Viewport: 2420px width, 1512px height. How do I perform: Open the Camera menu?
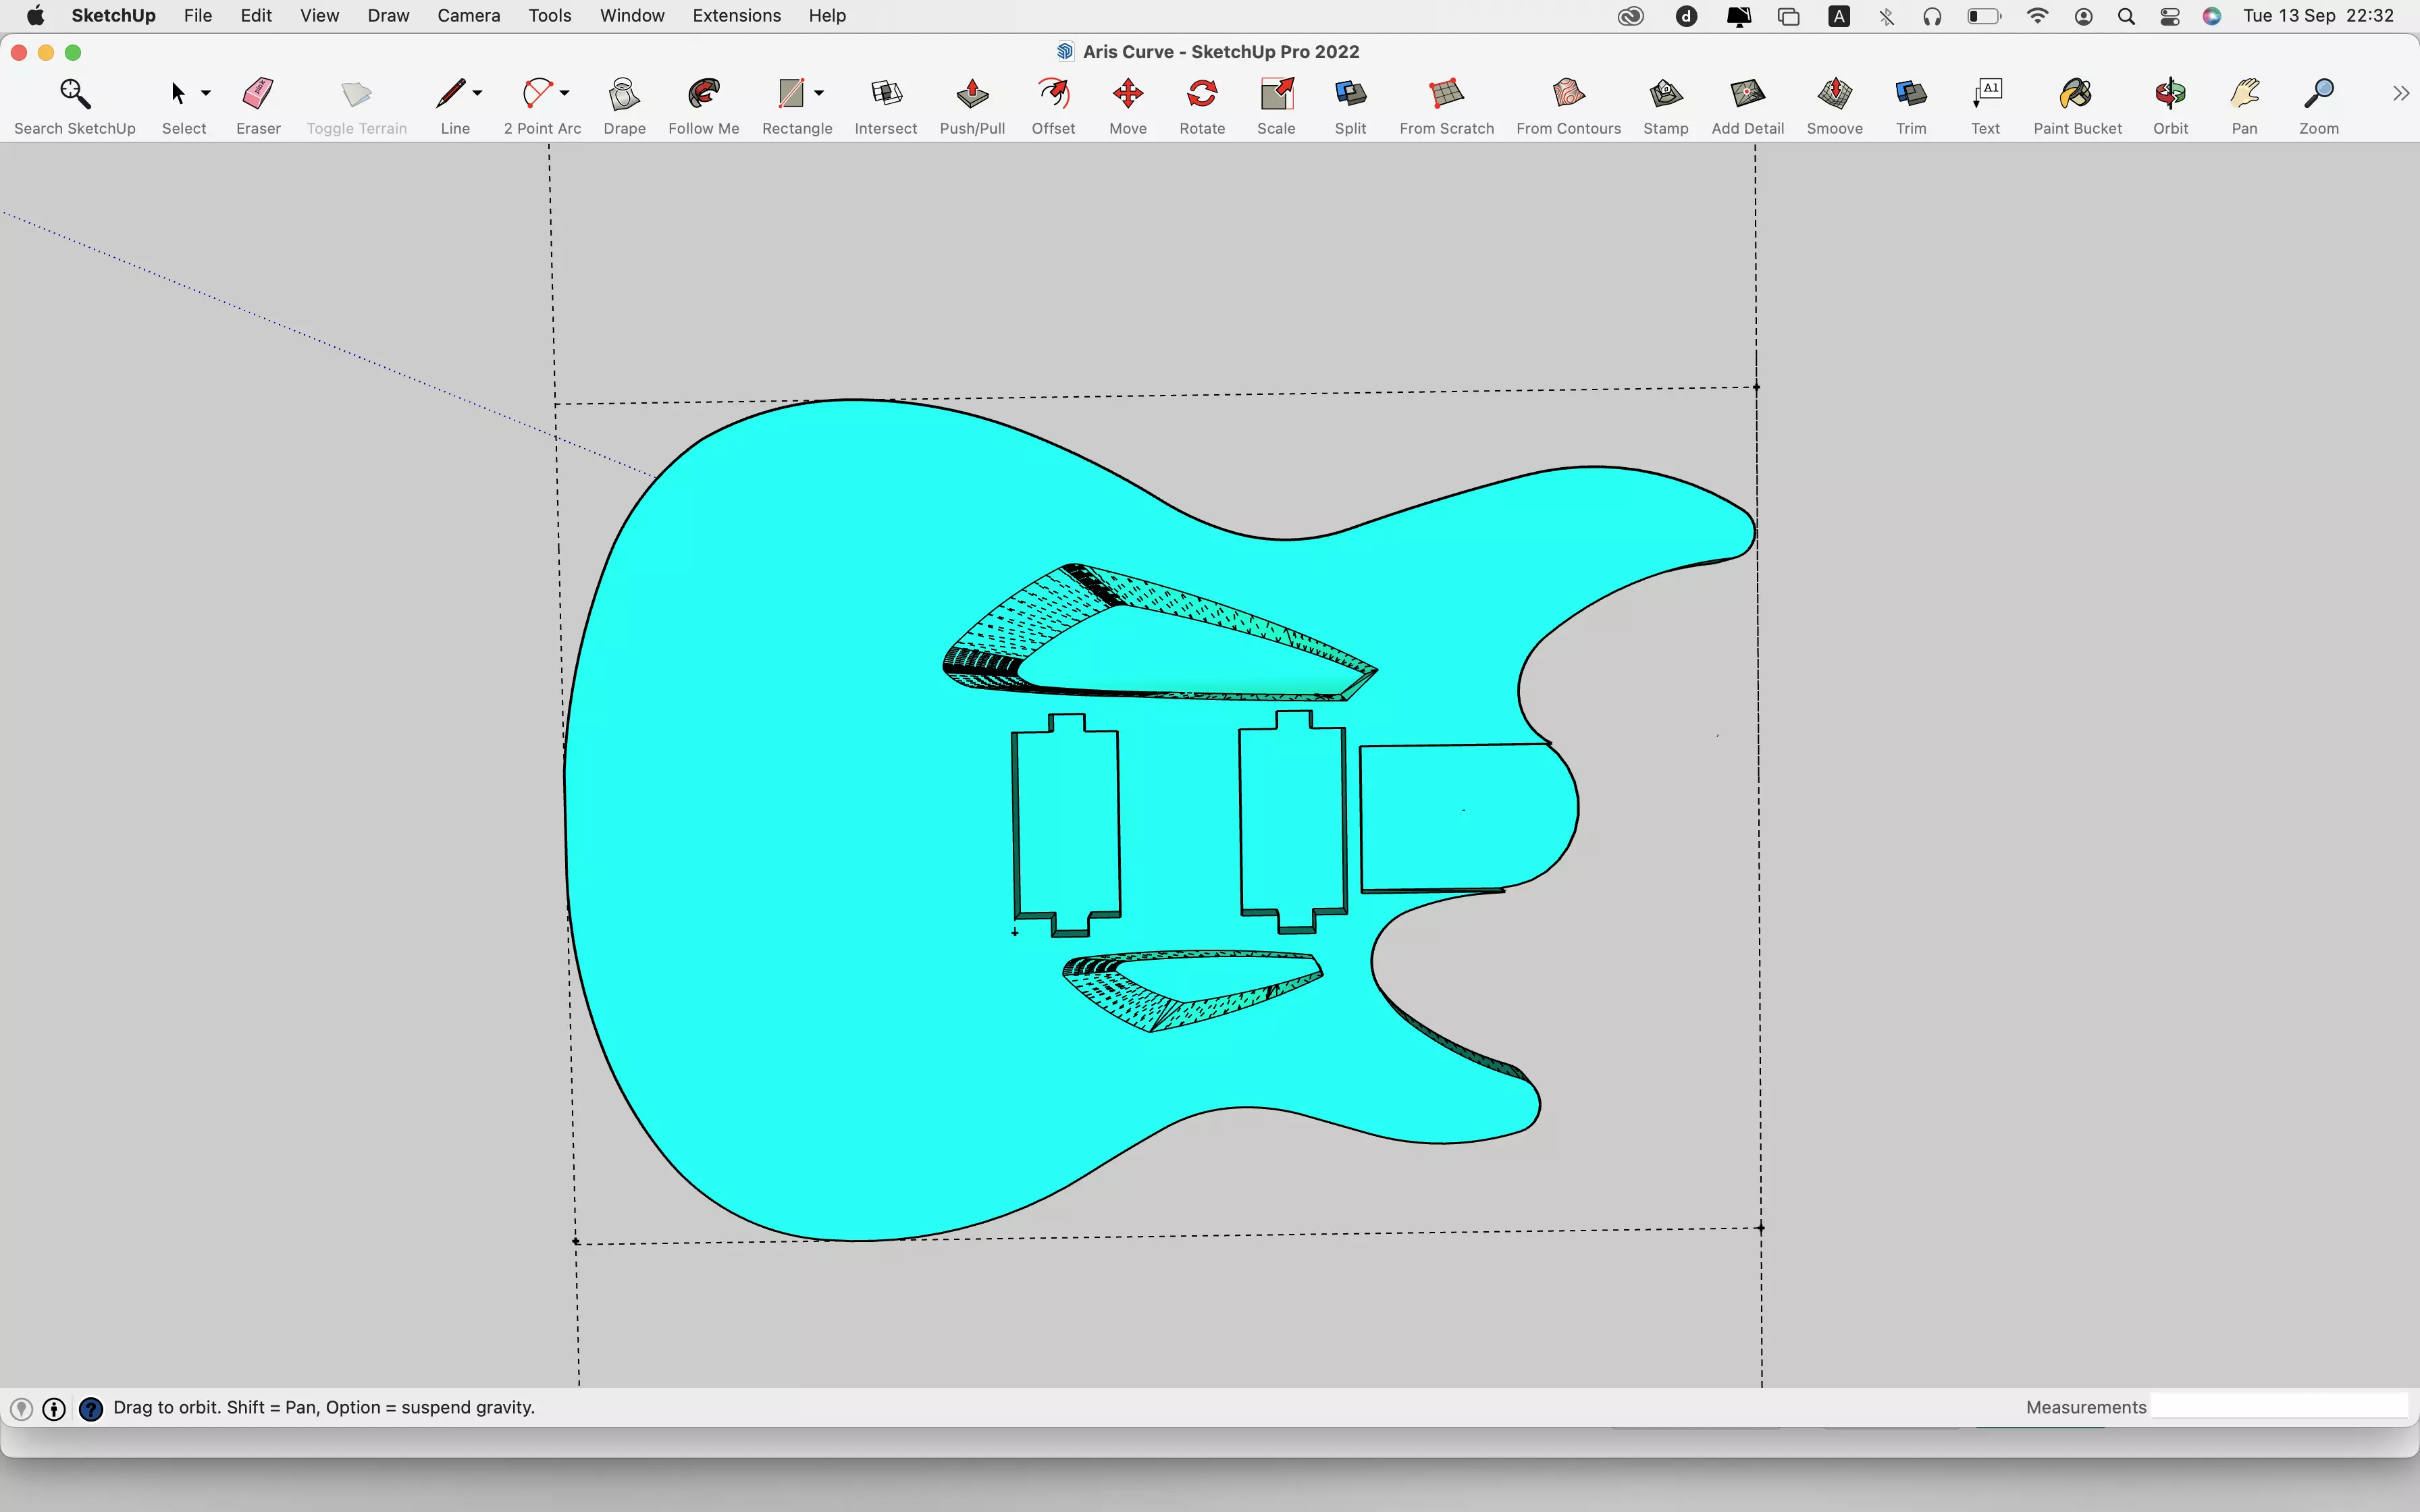coord(468,15)
